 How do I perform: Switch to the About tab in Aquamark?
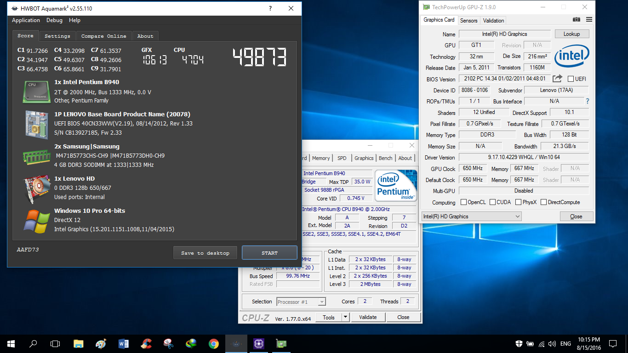[145, 36]
